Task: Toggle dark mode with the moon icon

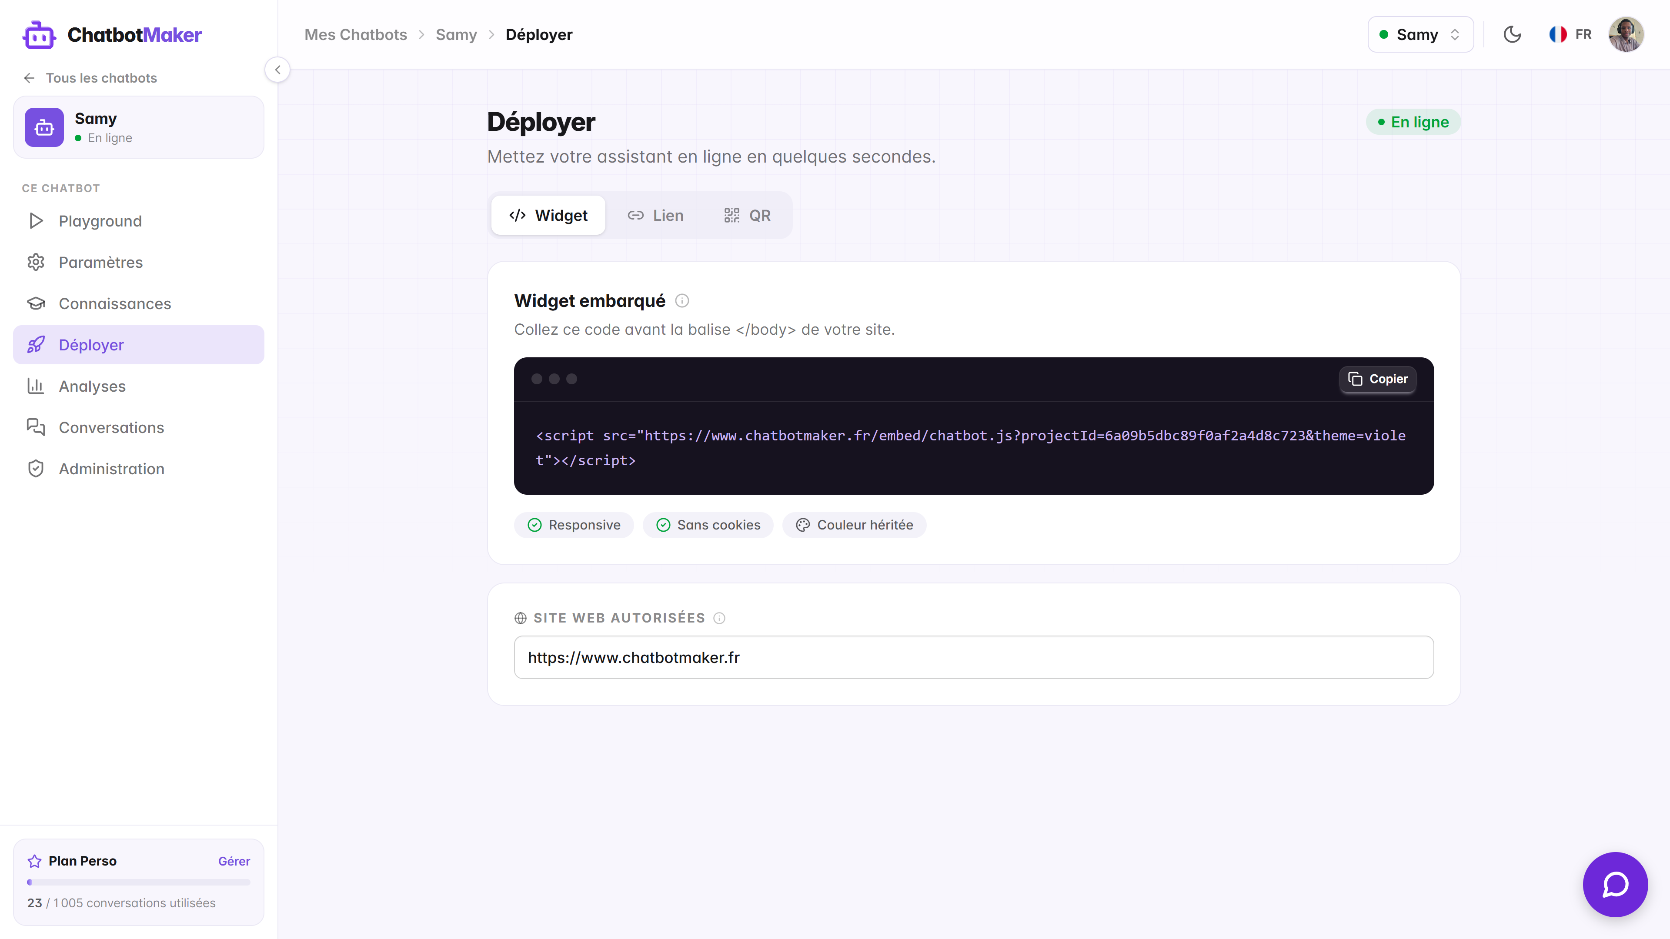Action: 1513,34
